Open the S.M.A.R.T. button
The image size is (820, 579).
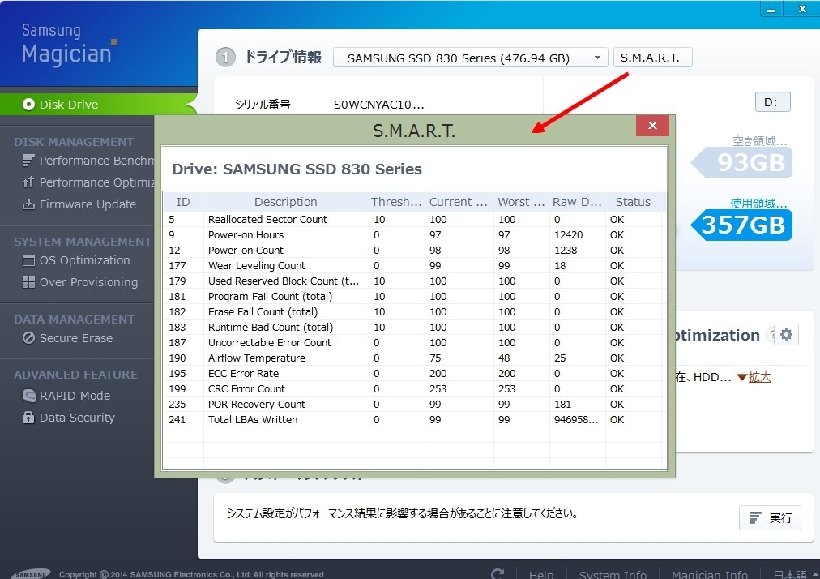652,58
